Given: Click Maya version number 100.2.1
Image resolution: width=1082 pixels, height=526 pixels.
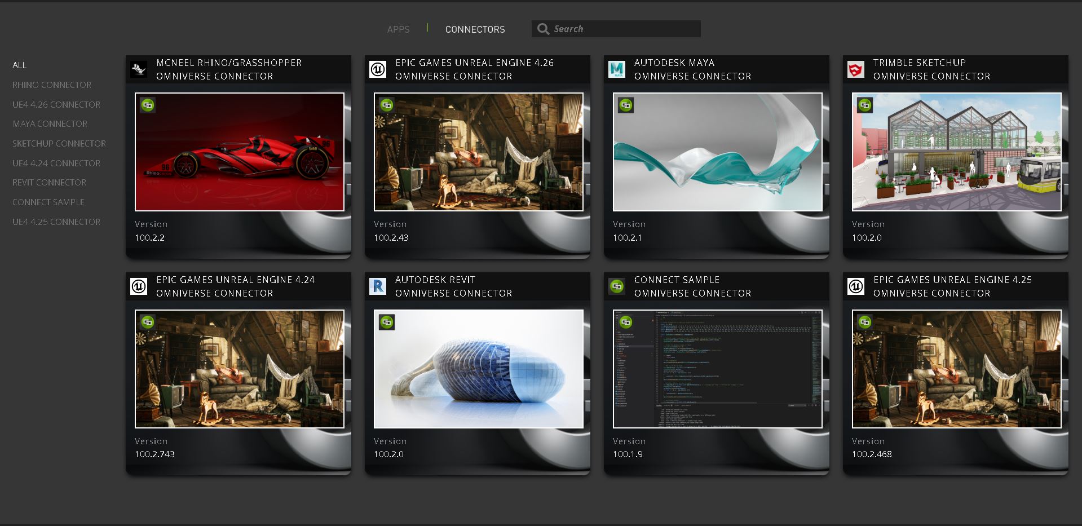Looking at the screenshot, I should [x=627, y=238].
